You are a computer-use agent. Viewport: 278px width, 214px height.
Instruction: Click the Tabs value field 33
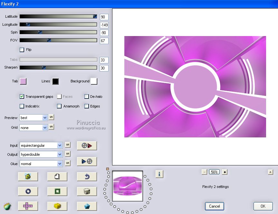point(104,60)
